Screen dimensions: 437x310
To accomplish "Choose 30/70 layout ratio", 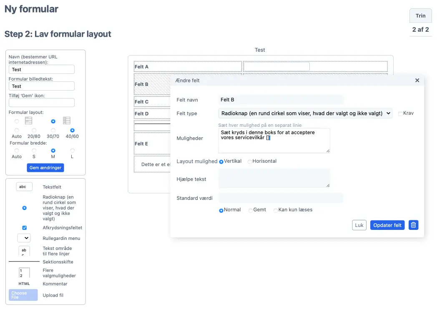I will click(x=53, y=130).
